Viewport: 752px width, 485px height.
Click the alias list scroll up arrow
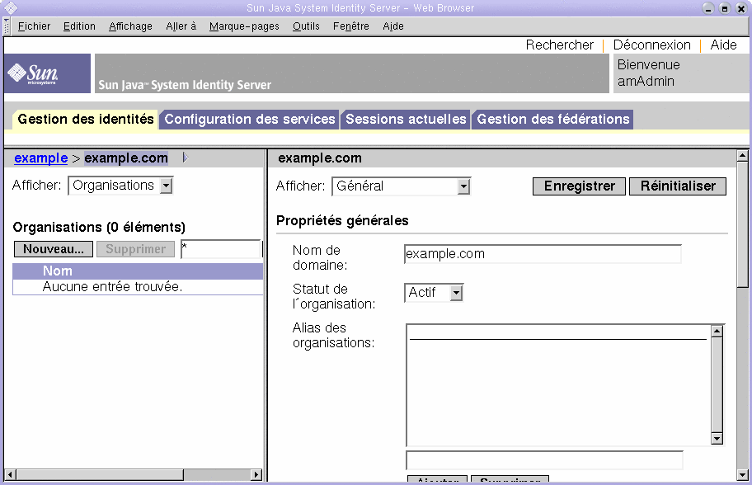pos(717,331)
